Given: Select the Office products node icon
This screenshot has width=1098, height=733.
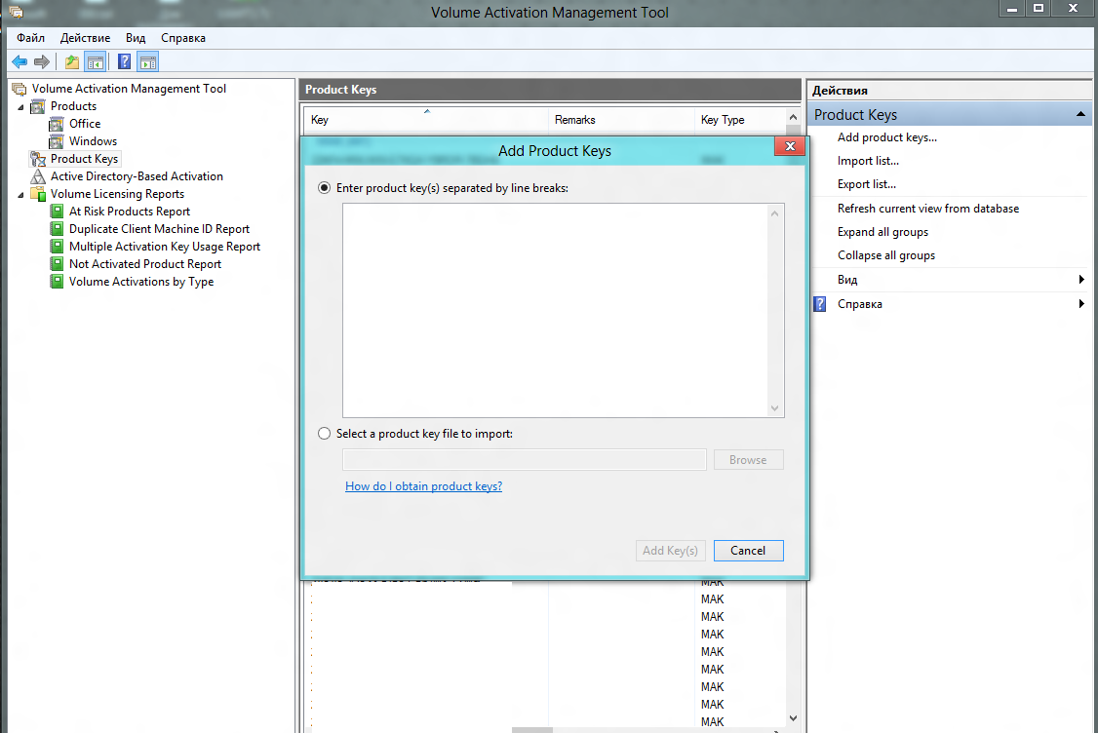Looking at the screenshot, I should 57,124.
